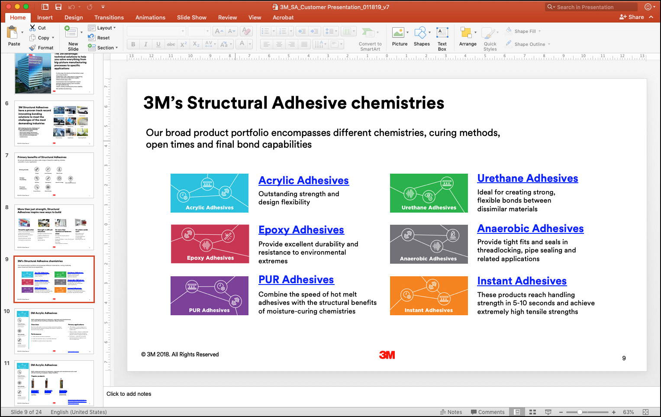Expand the Shape Fill dropdown
This screenshot has width=661, height=417.
pos(539,31)
